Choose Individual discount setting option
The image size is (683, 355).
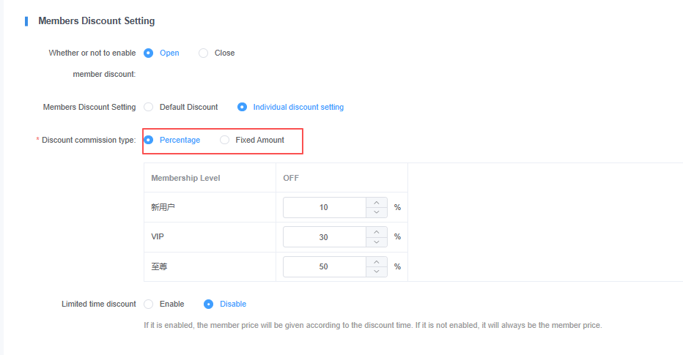(x=243, y=107)
